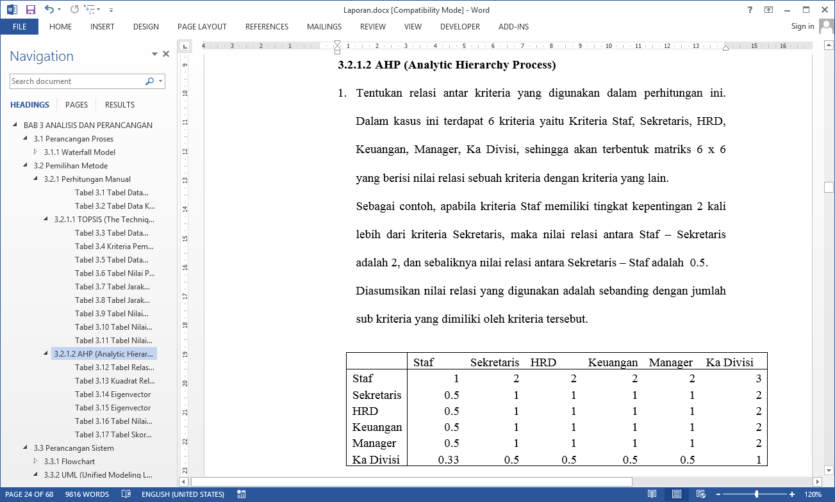835x502 pixels.
Task: Click the macro recording icon in status bar
Action: pos(242,494)
